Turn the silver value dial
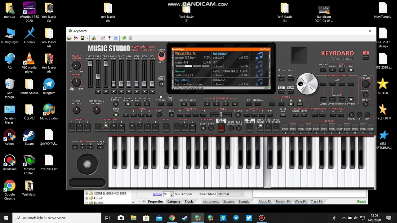 coord(307,84)
